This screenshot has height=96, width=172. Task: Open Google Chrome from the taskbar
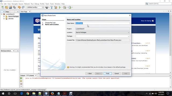pyautogui.click(x=28, y=94)
